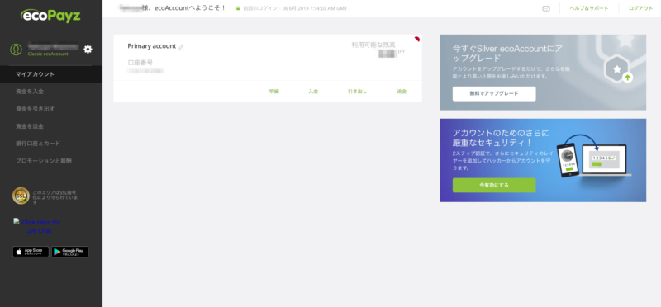661x307 pixels.
Task: Click the red flag corner marker
Action: coord(417,39)
